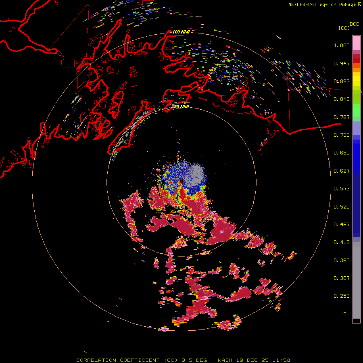363x363 pixels.
Task: Click the TH threshold legend label
Action: 346,314
